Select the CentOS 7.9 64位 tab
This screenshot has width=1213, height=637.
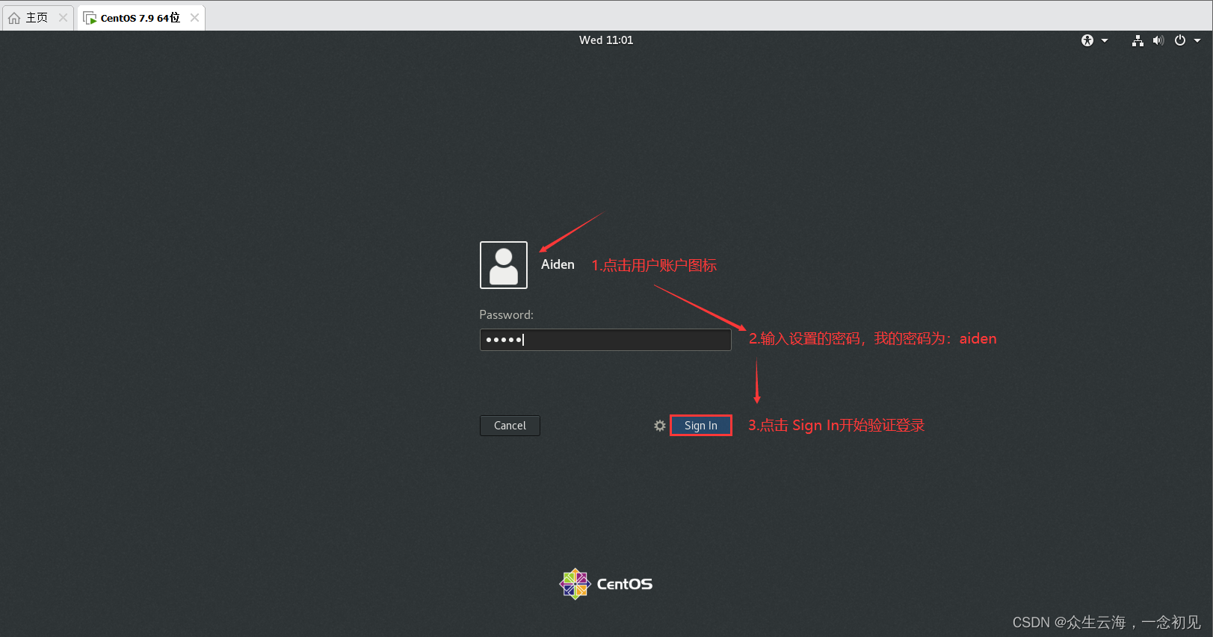coord(141,18)
